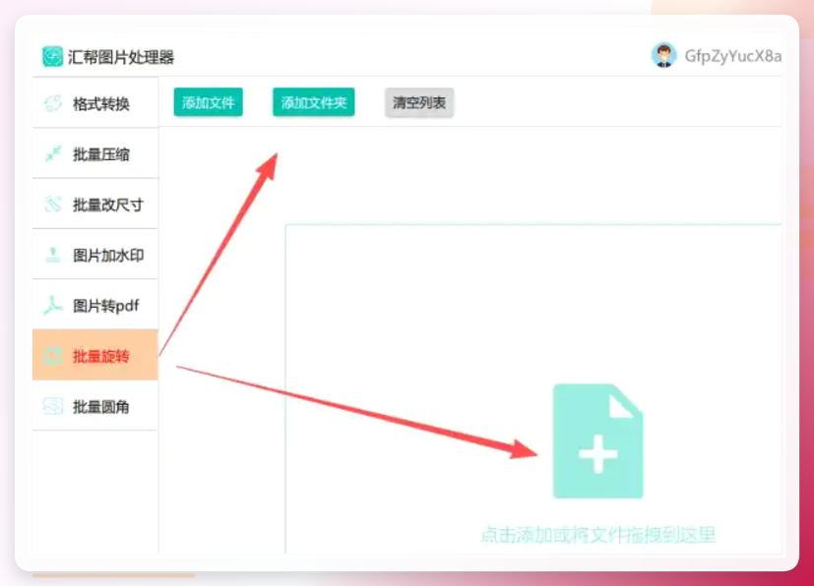The height and width of the screenshot is (586, 814).
Task: Select the highlighted 批量旋转 menu item
Action: click(95, 355)
